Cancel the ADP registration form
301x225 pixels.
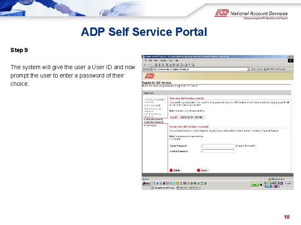tap(203, 170)
